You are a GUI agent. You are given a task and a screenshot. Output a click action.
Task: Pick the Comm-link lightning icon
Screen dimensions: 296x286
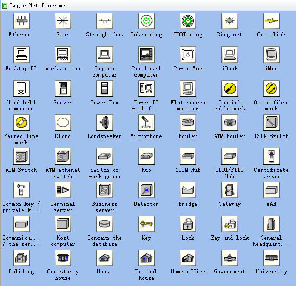coord(272,21)
